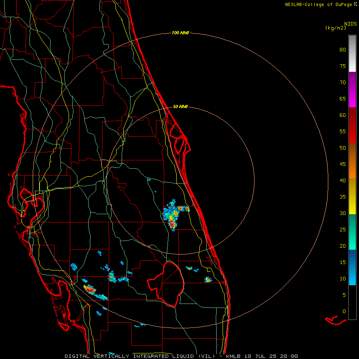Select the 75 value on the VIL scale

(343, 66)
